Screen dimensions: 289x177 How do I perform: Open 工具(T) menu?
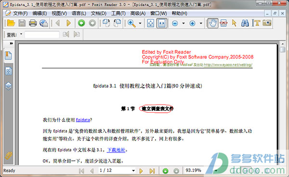(x=118, y=13)
